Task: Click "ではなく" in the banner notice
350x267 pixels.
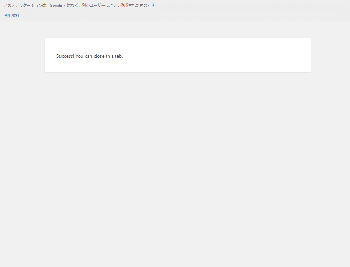Action: coord(70,5)
